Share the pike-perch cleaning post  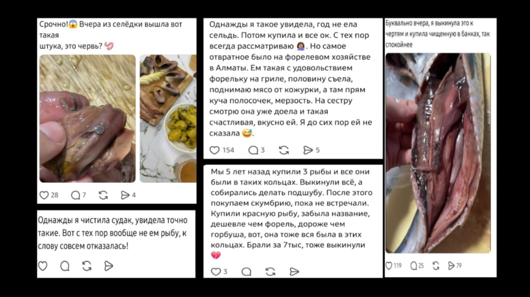coord(108,266)
